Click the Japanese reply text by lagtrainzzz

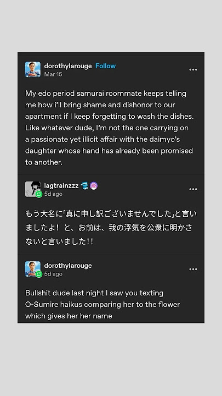111,228
